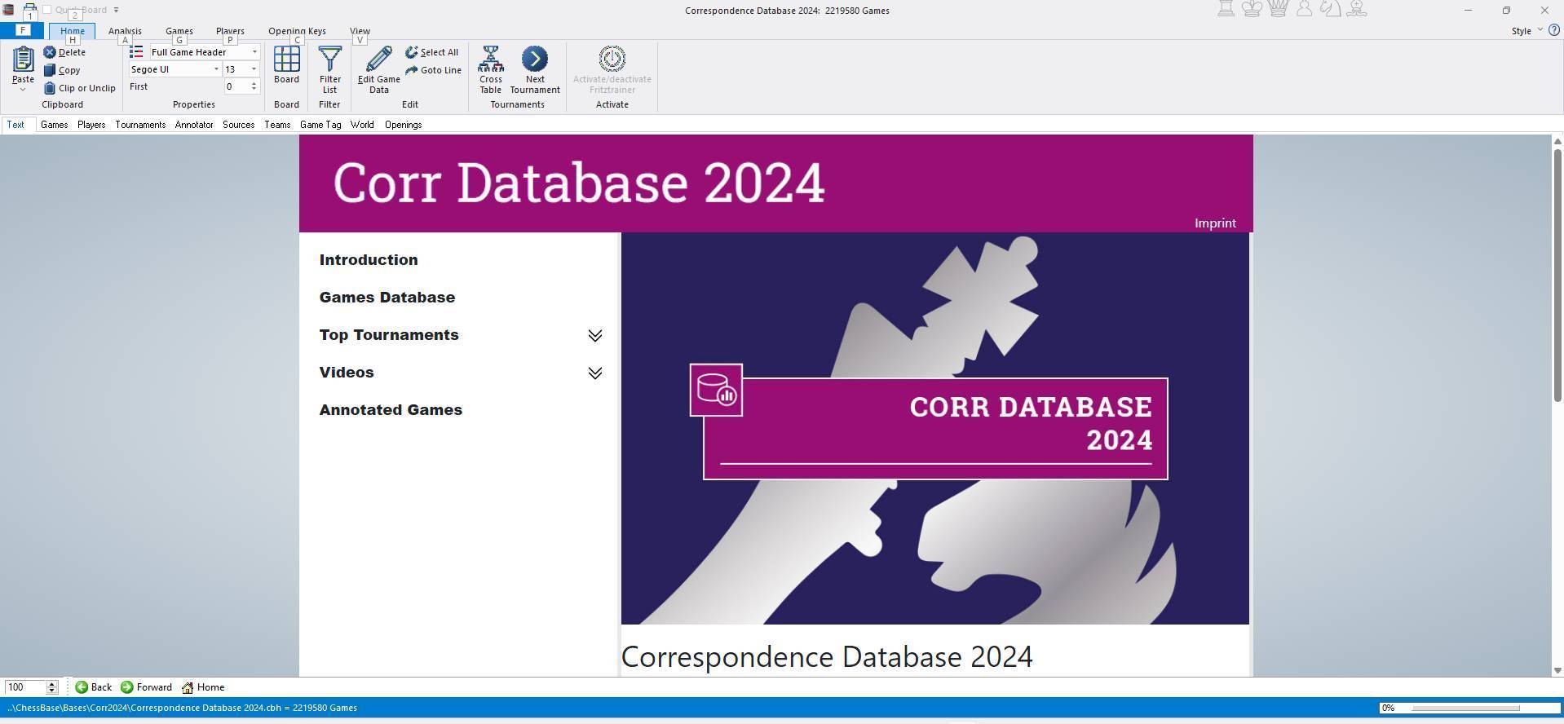Select the Home ribbon tab
Screen dimensions: 1564x724
pos(73,31)
